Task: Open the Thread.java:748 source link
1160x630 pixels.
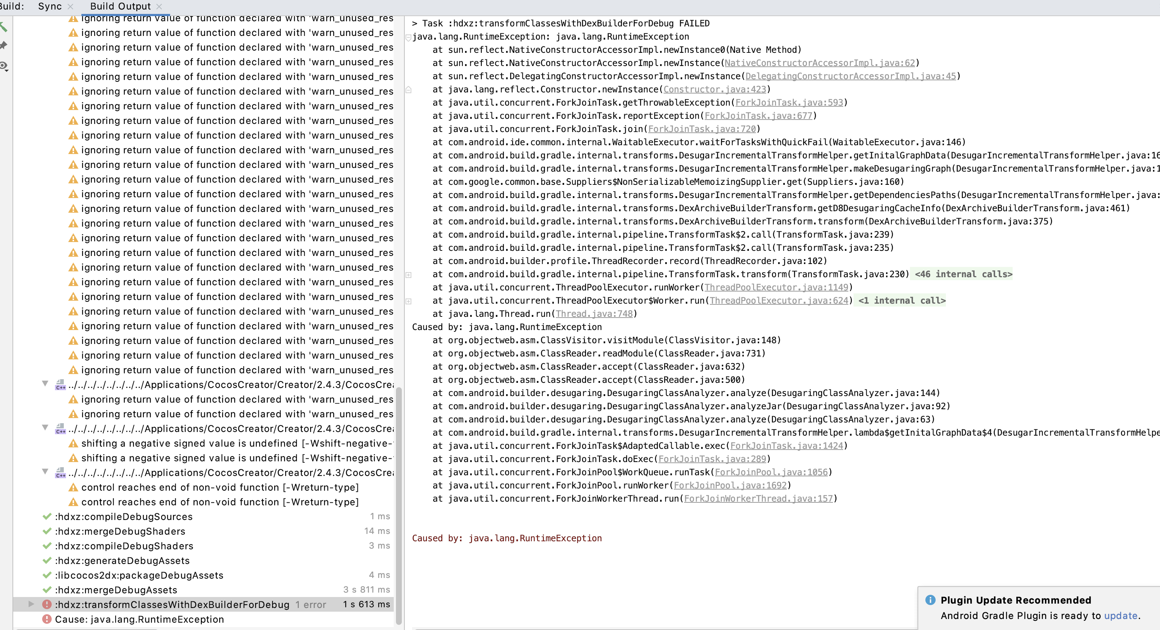Action: (x=594, y=314)
